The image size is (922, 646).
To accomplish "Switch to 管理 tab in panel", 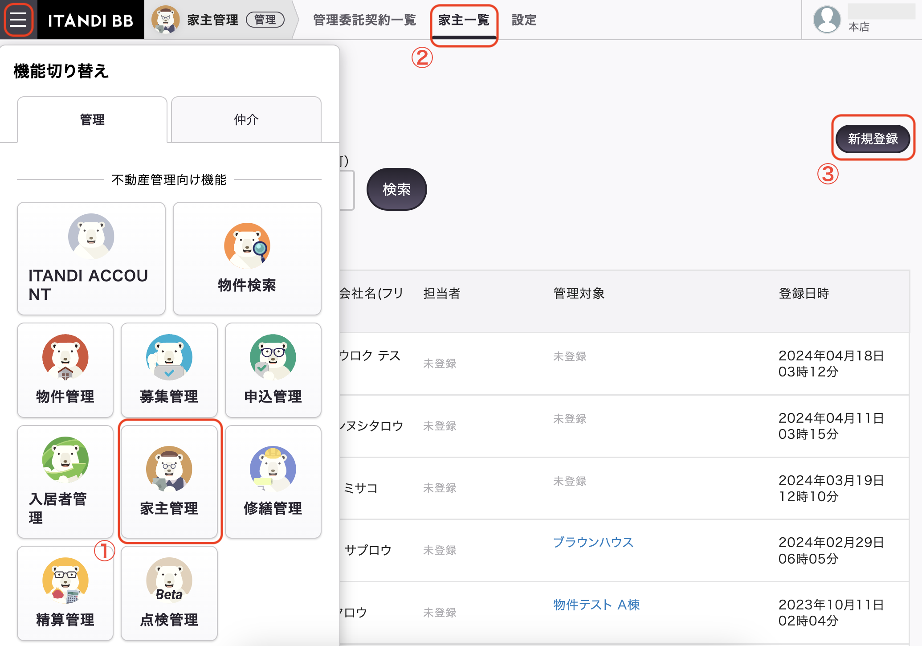I will point(92,119).
